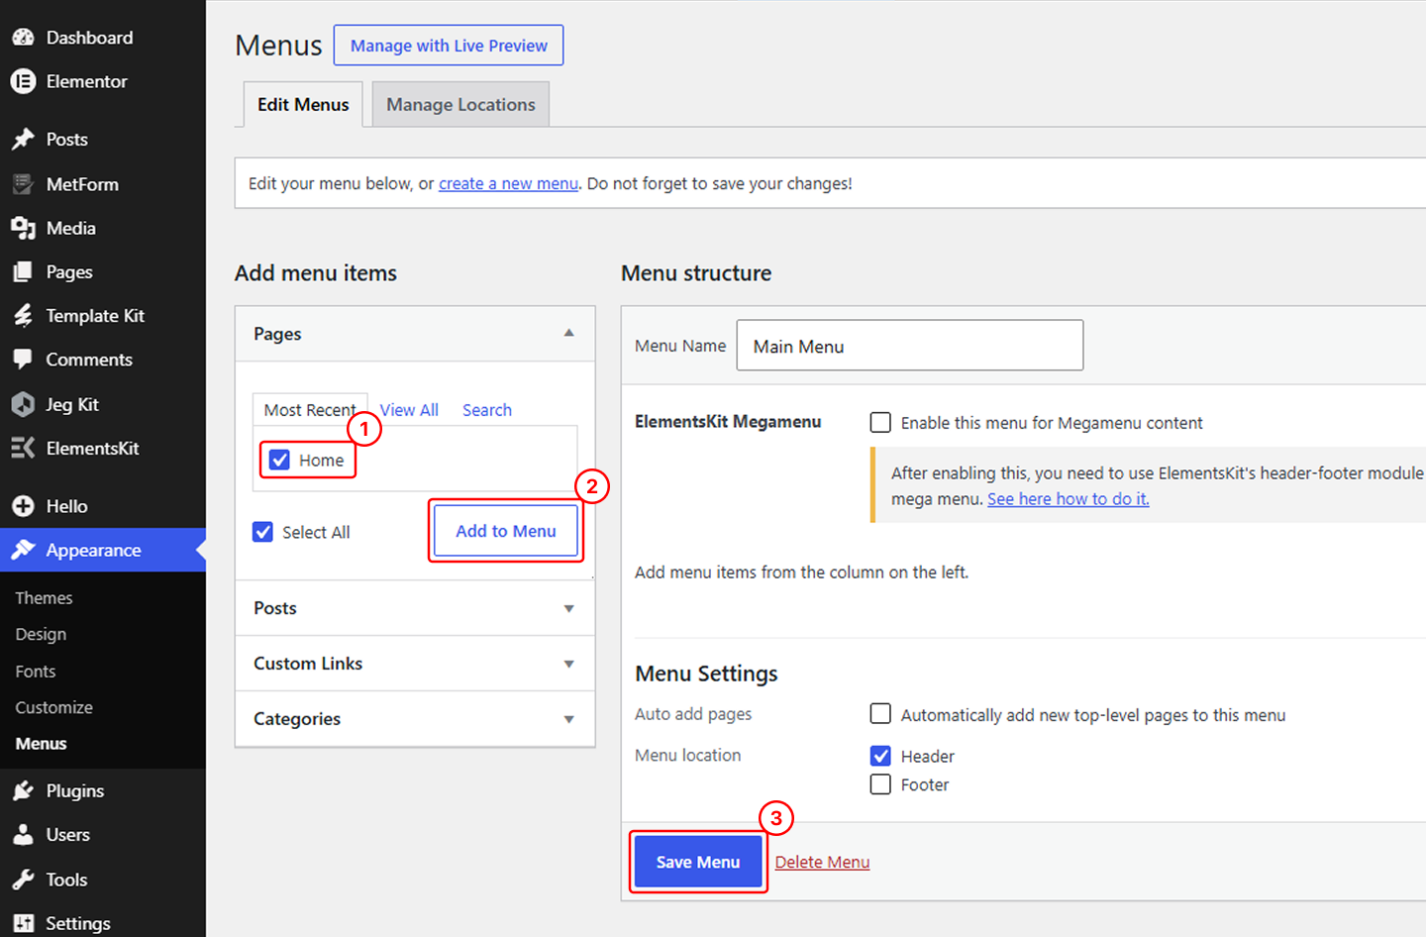Open the Elementor sidebar icon
This screenshot has width=1426, height=937.
23,81
